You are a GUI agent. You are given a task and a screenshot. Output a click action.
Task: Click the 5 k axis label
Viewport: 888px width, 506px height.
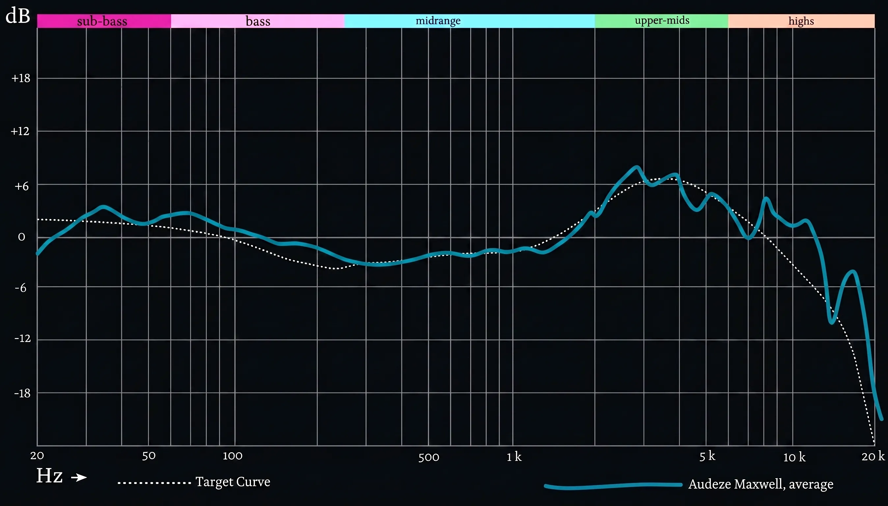pyautogui.click(x=708, y=456)
